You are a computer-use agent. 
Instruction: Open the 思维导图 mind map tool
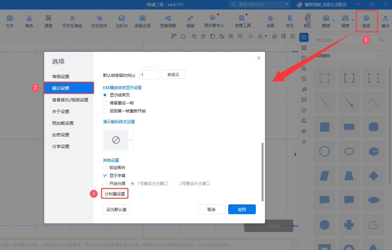point(168,21)
